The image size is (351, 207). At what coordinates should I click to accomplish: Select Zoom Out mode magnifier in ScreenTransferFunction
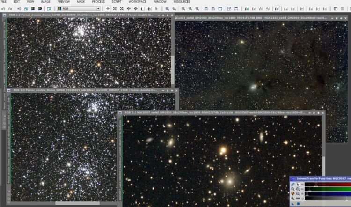click(298, 194)
